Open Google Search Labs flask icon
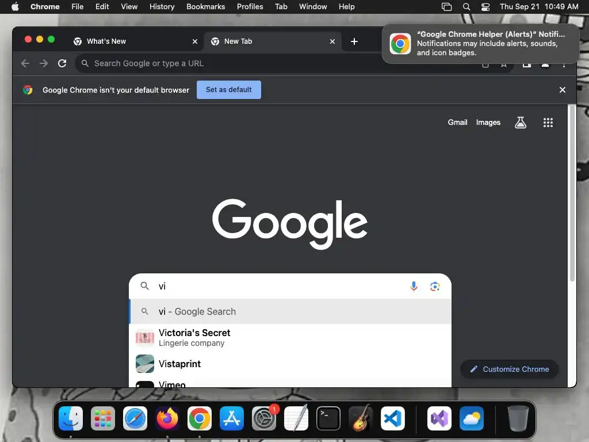The image size is (589, 442). coord(520,122)
